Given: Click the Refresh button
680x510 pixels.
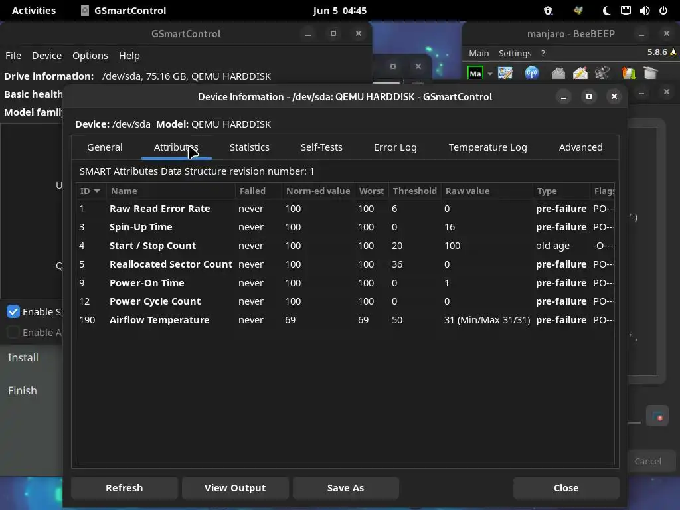Looking at the screenshot, I should [x=124, y=488].
